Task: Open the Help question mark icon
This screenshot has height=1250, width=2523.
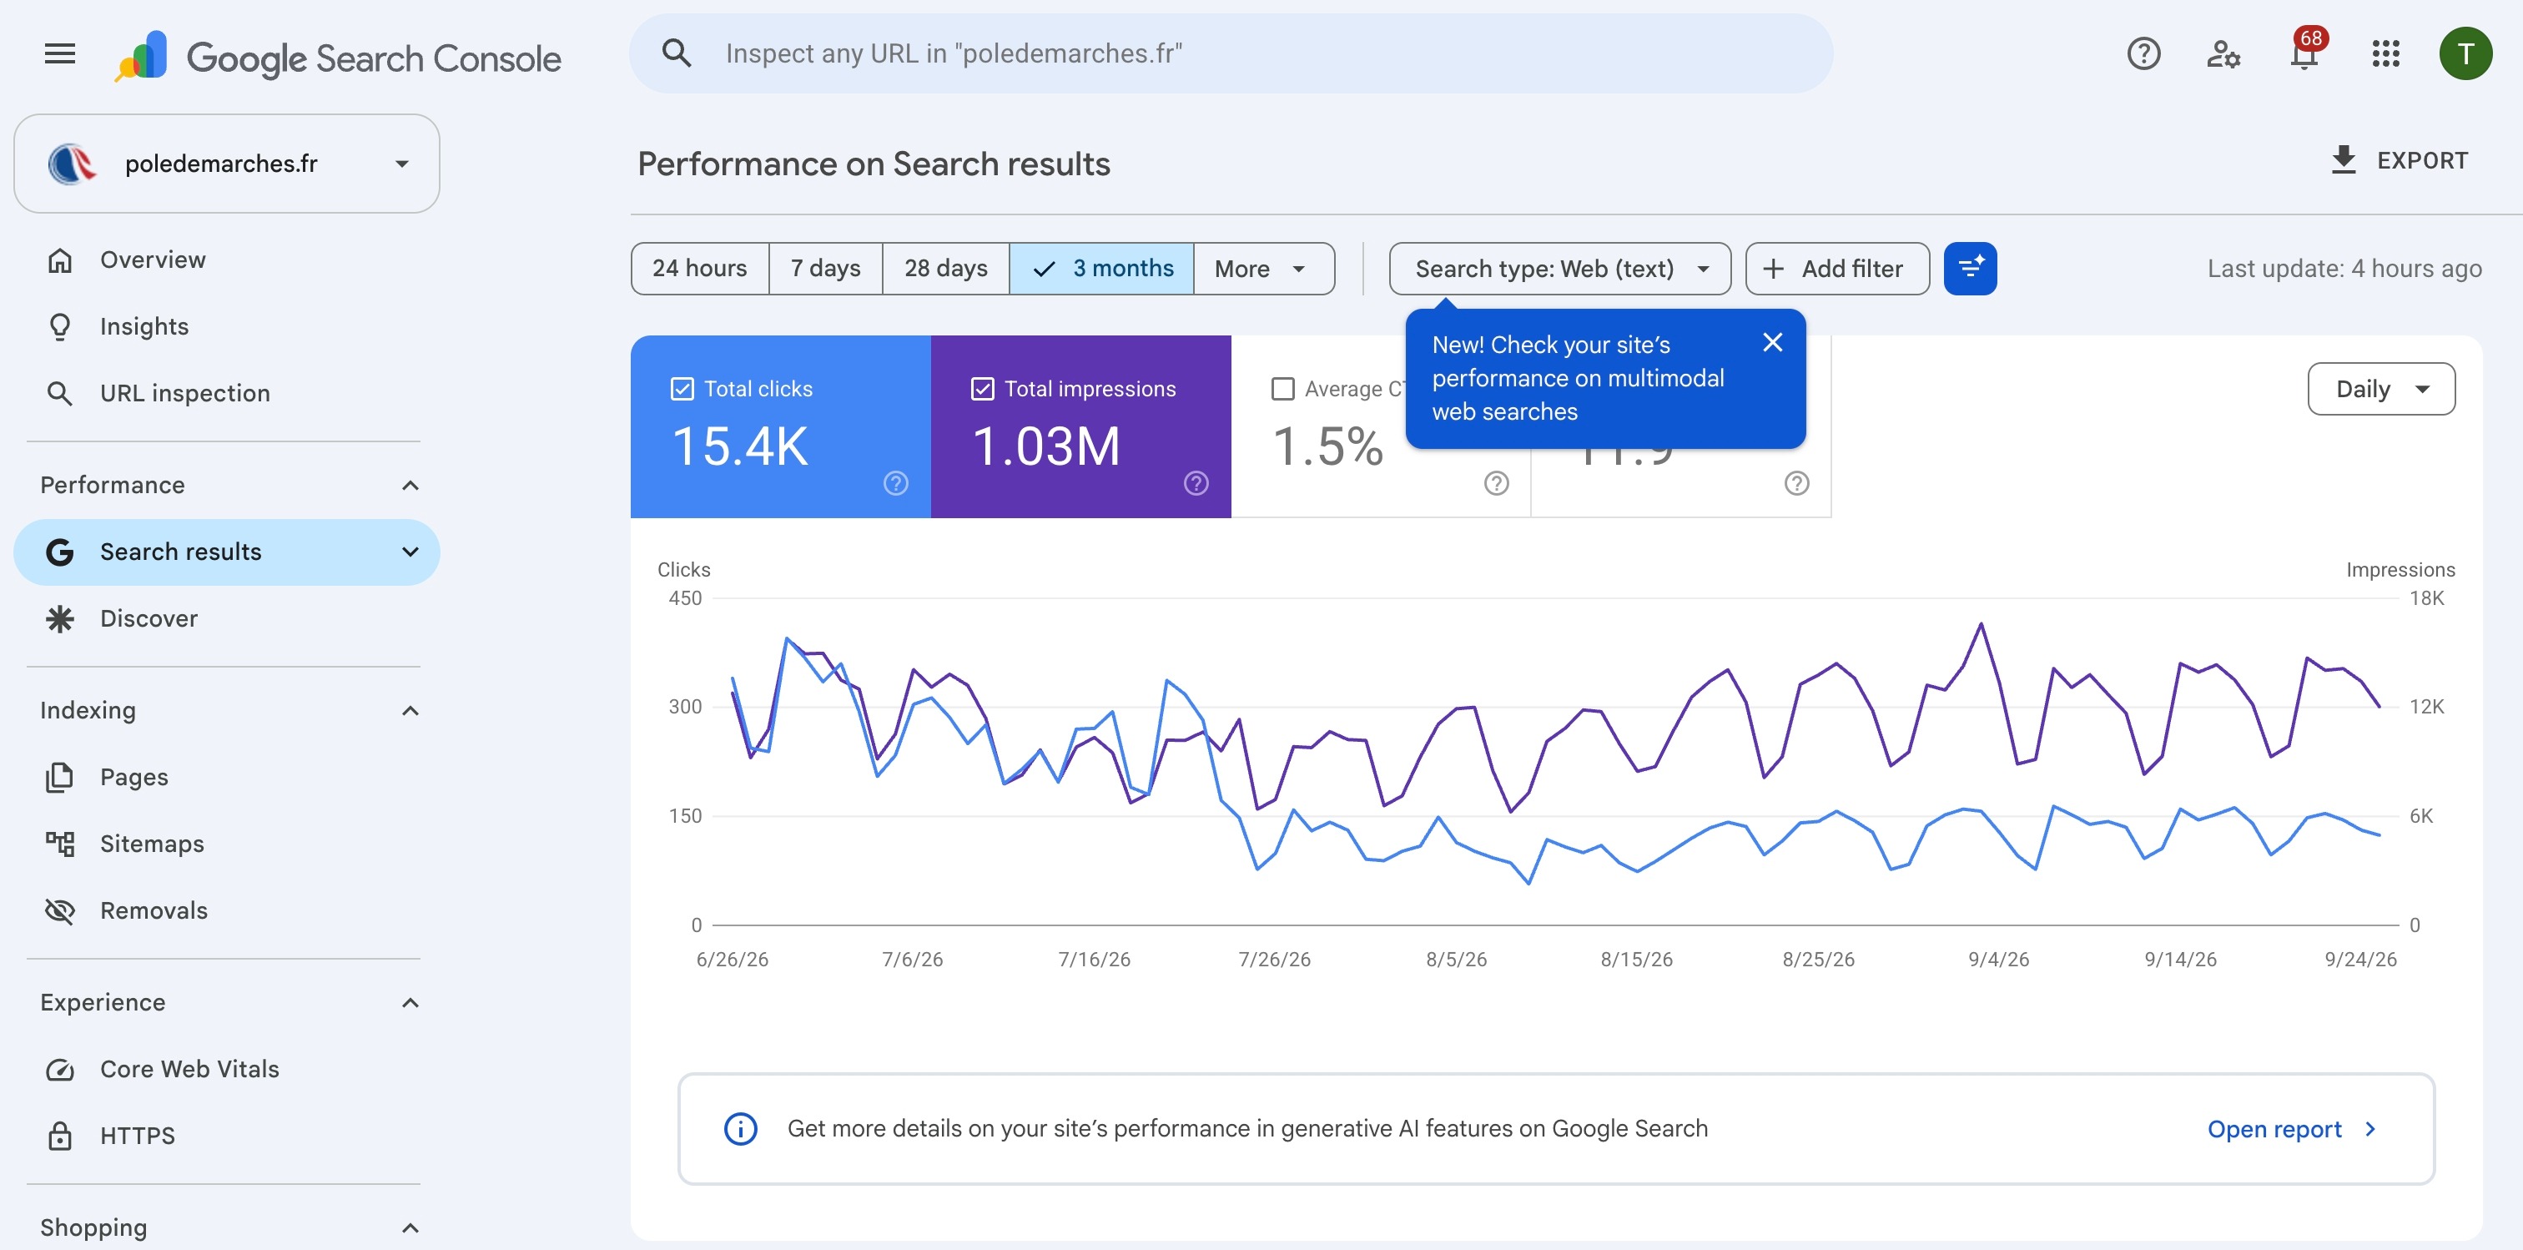Action: click(x=2143, y=54)
